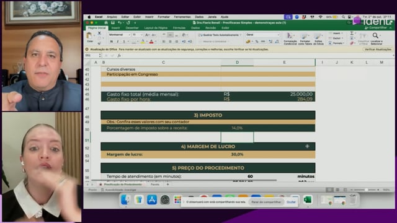This screenshot has height=223, width=397.
Task: Open the Excluir cells dropdown
Action: 336,38
